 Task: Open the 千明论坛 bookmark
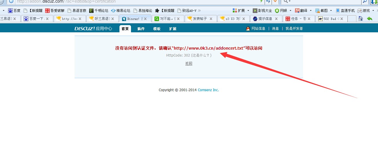pyautogui.click(x=99, y=11)
